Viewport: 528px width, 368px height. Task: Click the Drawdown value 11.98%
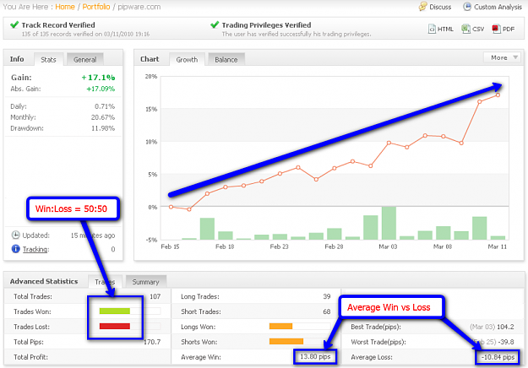click(x=103, y=128)
